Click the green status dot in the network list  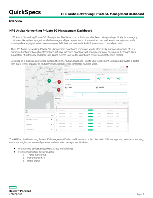51,124
